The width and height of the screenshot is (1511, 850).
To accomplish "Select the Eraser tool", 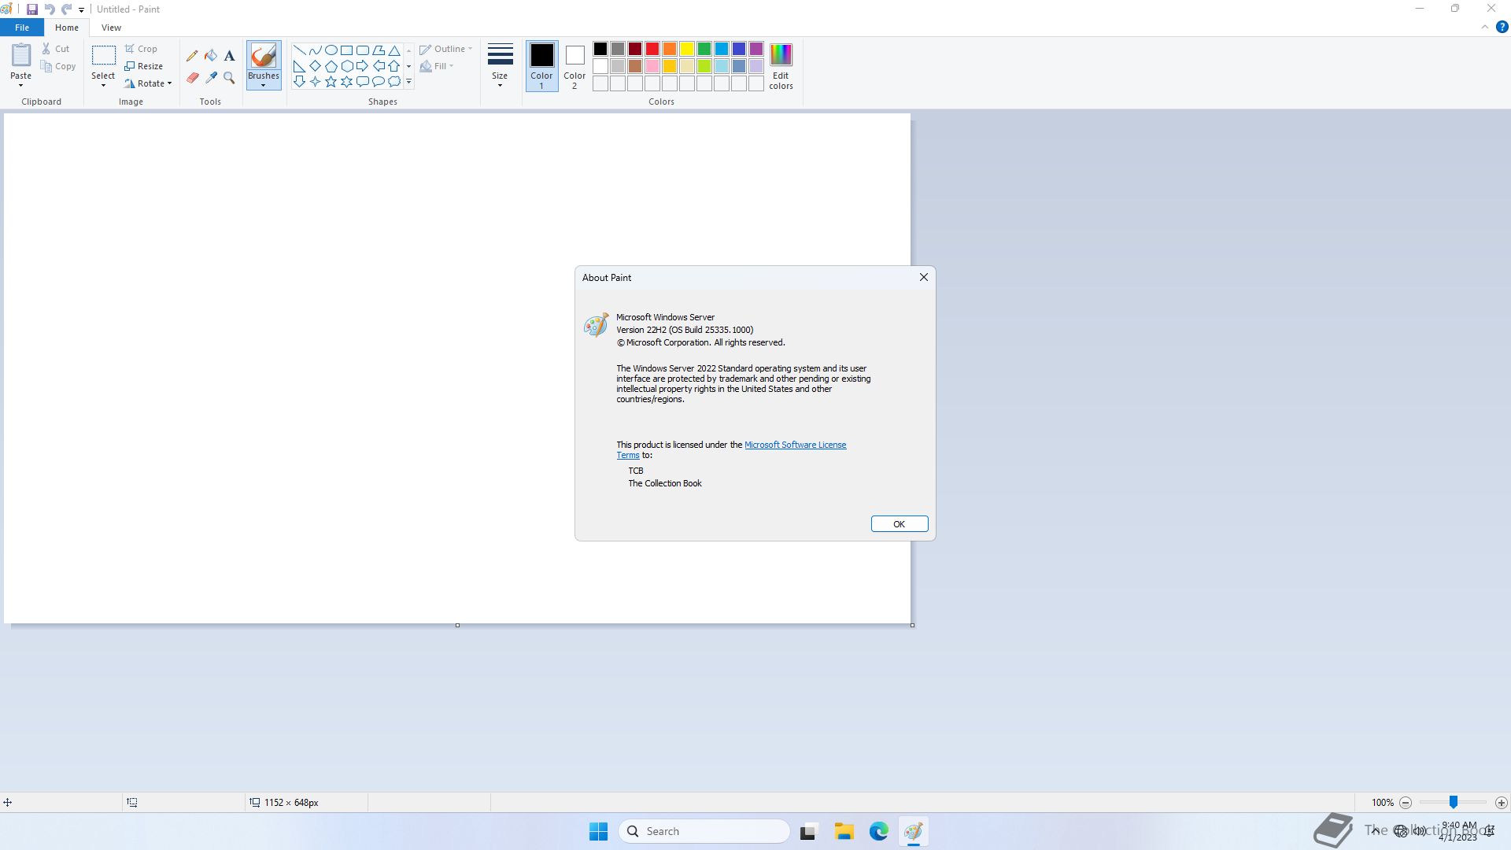I will coord(192,78).
